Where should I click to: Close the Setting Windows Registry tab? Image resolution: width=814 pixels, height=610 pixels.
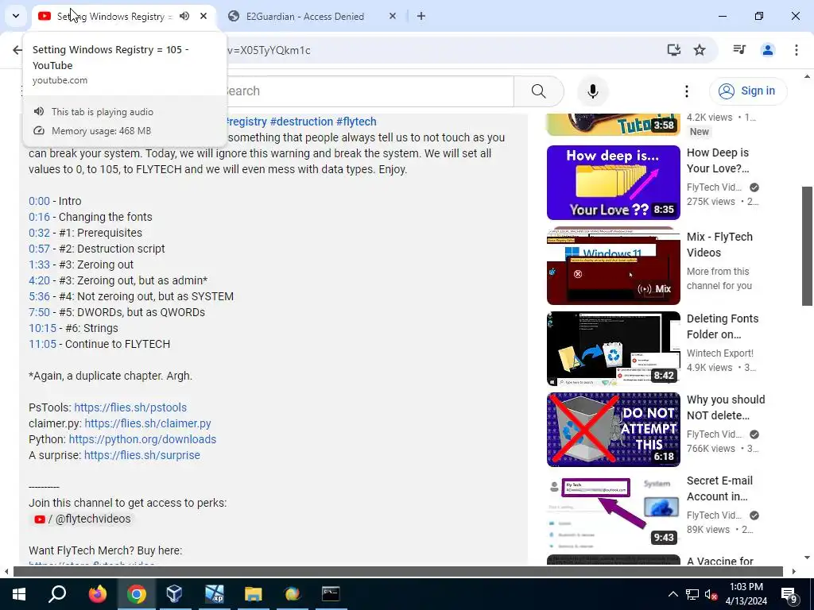(203, 16)
